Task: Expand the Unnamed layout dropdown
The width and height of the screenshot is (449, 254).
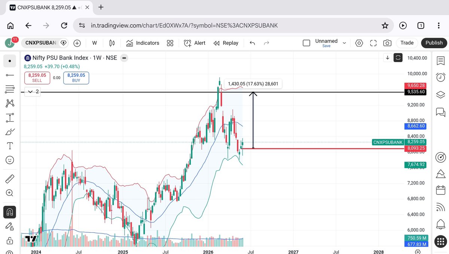Action: pos(345,43)
